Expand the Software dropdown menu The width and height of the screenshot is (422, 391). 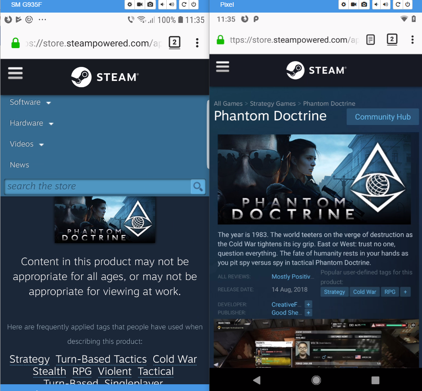(x=30, y=102)
